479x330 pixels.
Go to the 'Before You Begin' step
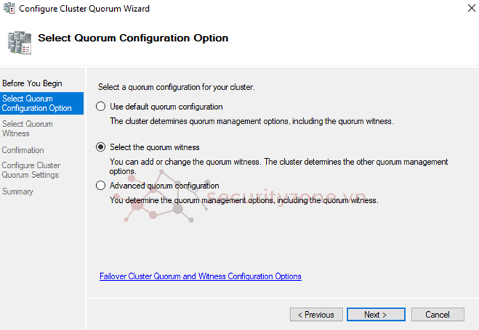coord(32,83)
